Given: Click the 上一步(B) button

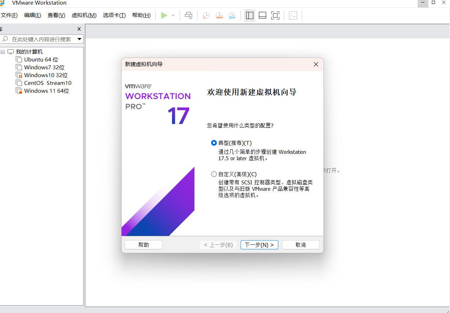Looking at the screenshot, I should tap(218, 245).
